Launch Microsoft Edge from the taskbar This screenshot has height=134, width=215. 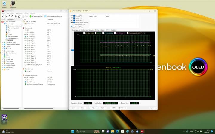coord(118,131)
